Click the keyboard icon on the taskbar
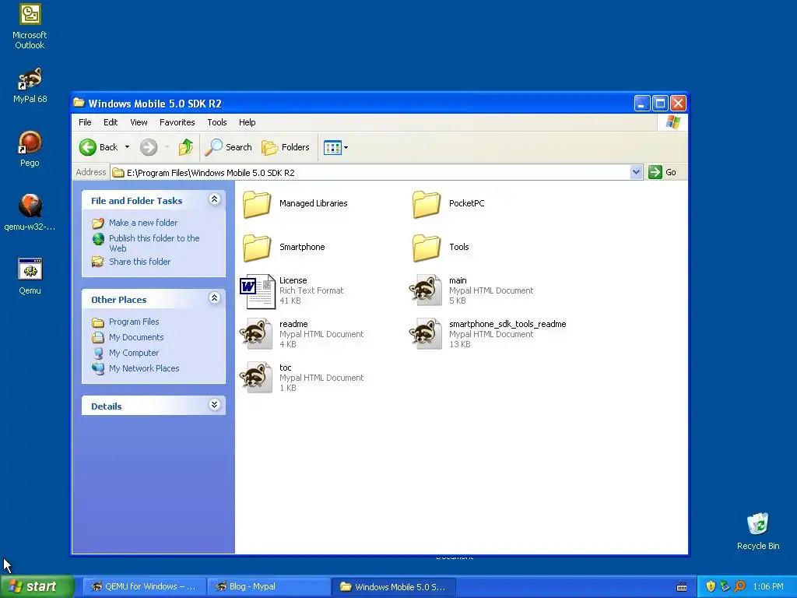 pyautogui.click(x=682, y=587)
